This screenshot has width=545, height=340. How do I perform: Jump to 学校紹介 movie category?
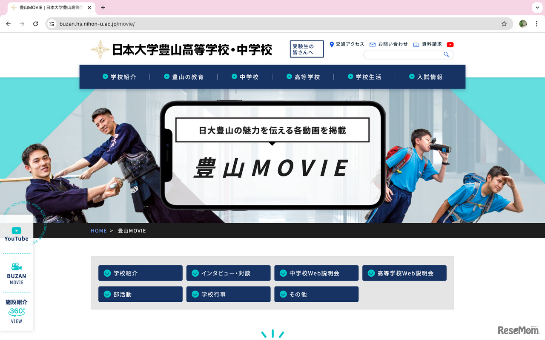click(141, 273)
